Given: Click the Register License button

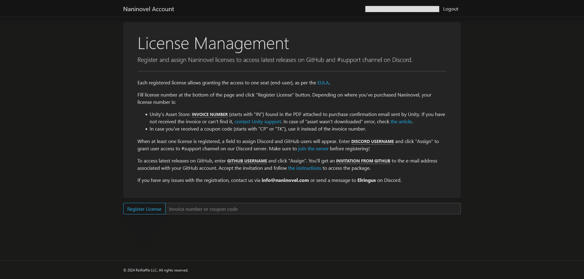Looking at the screenshot, I should [144, 209].
